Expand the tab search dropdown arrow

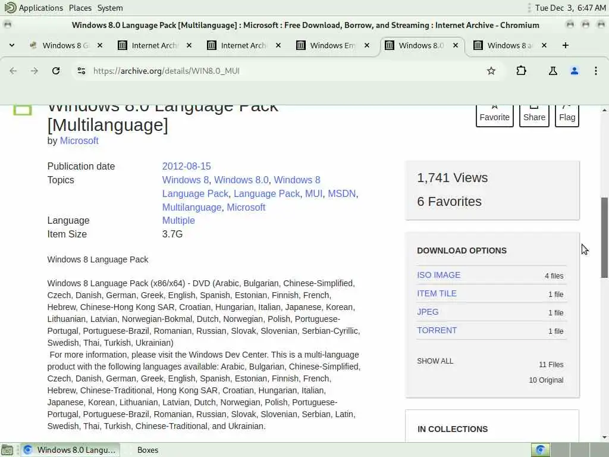tap(12, 45)
